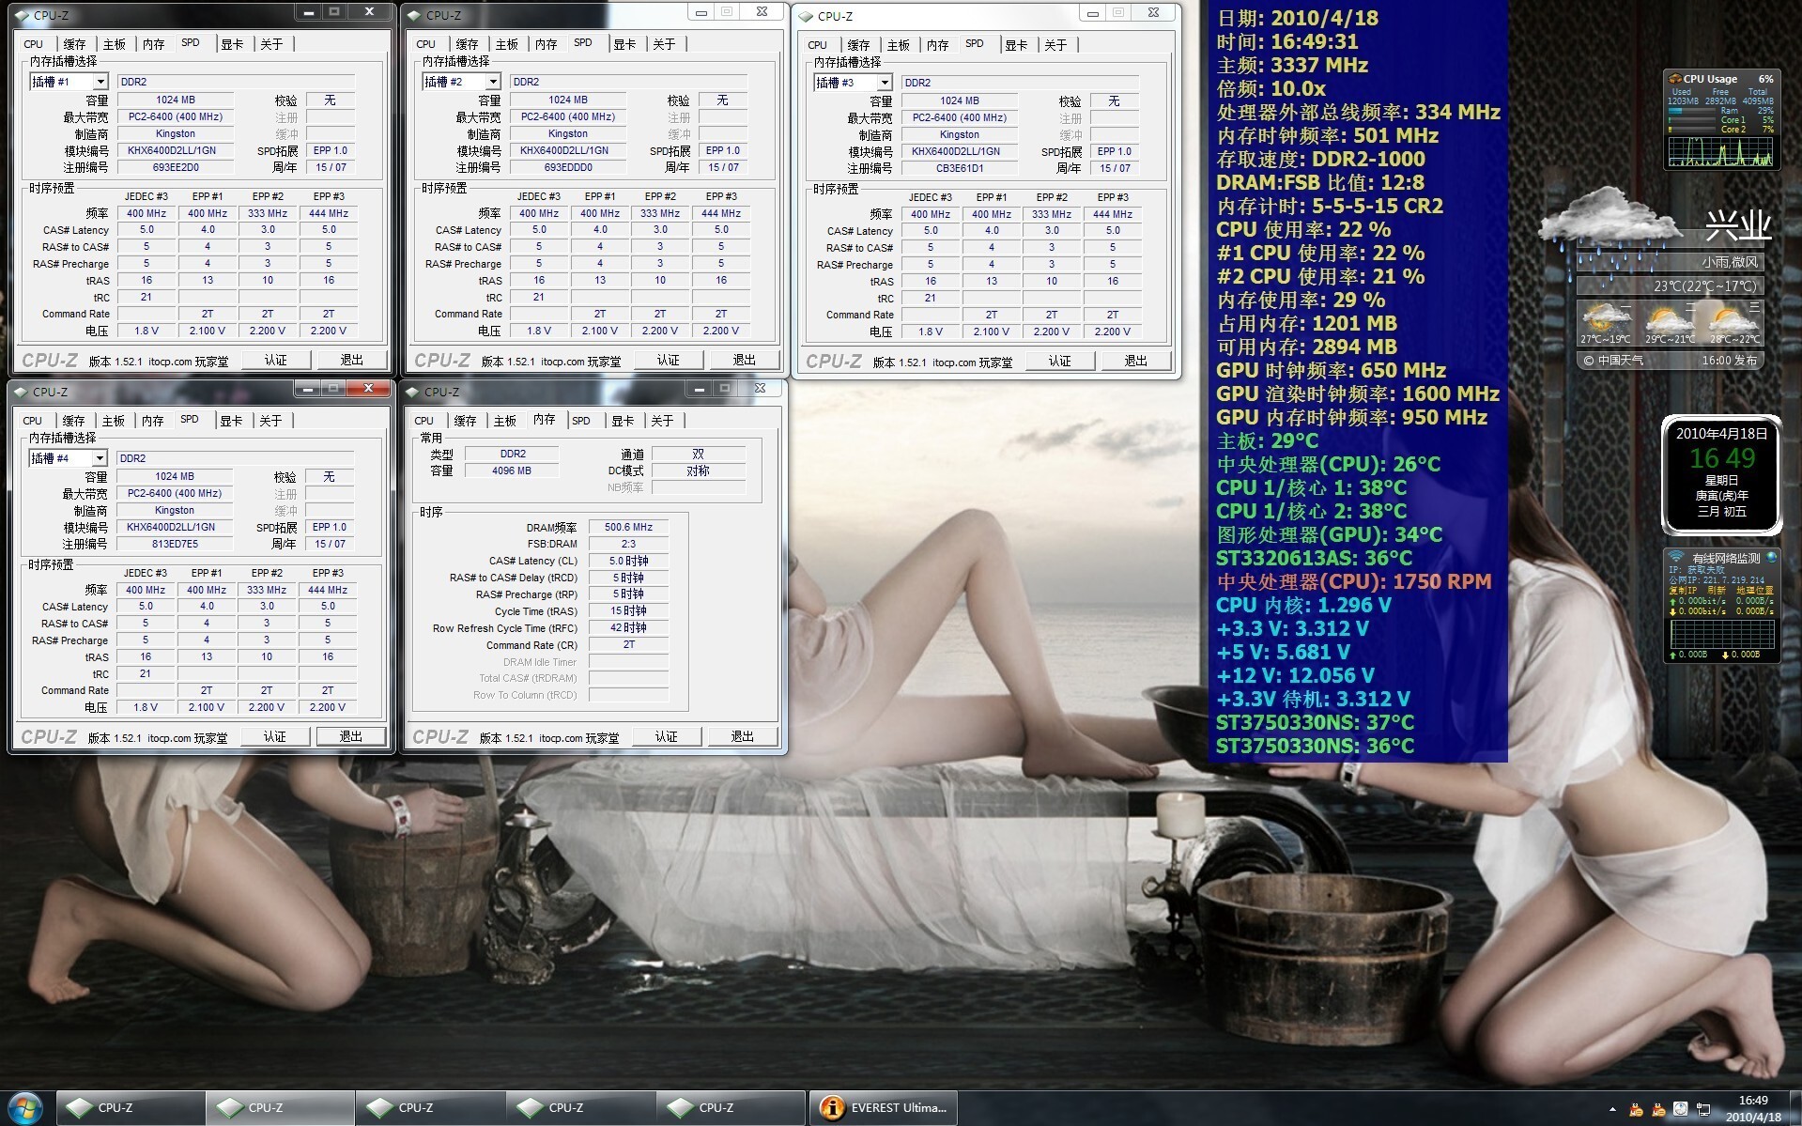Click 刷新 link in the network monitor gadget
The image size is (1802, 1126).
point(1716,590)
